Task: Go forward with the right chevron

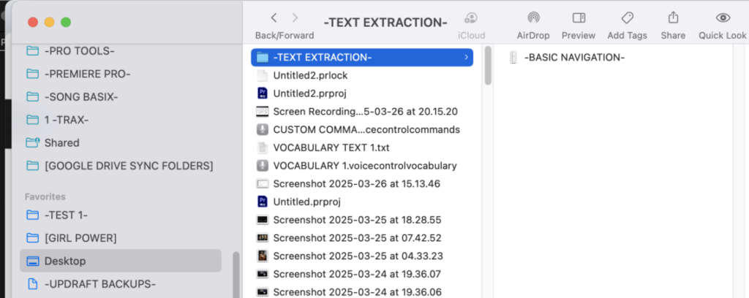Action: coord(295,18)
